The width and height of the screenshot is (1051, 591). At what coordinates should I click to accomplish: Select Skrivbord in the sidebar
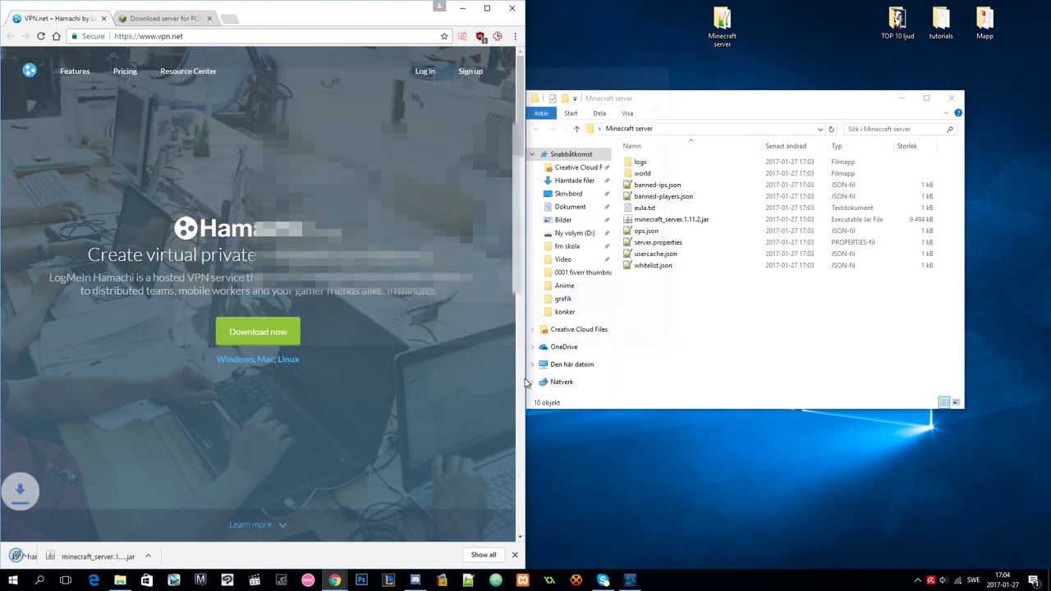[x=568, y=194]
